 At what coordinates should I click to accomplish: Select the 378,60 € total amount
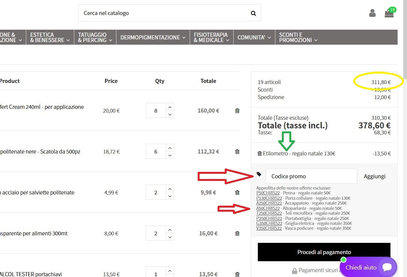pyautogui.click(x=374, y=125)
